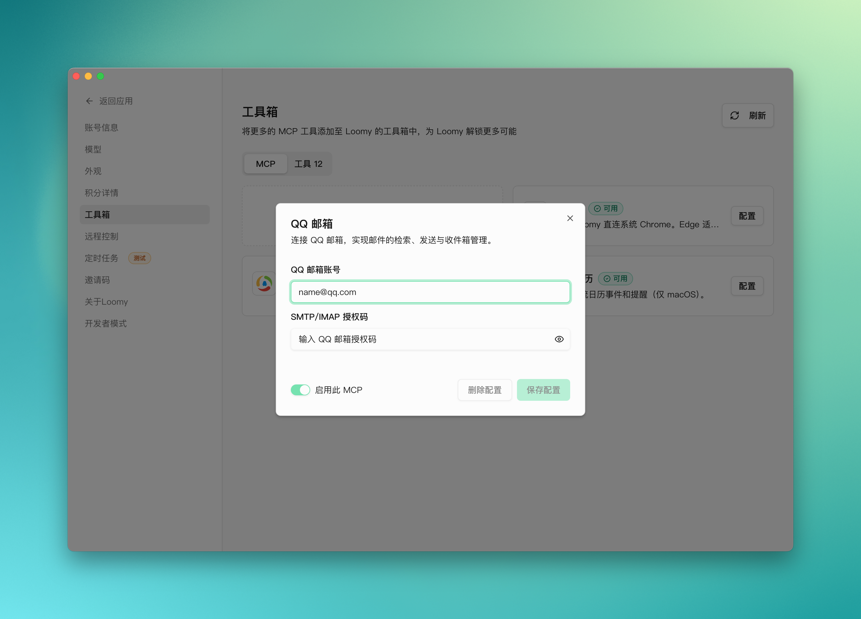
Task: Enter 开发者模式 from the sidebar
Action: point(106,323)
